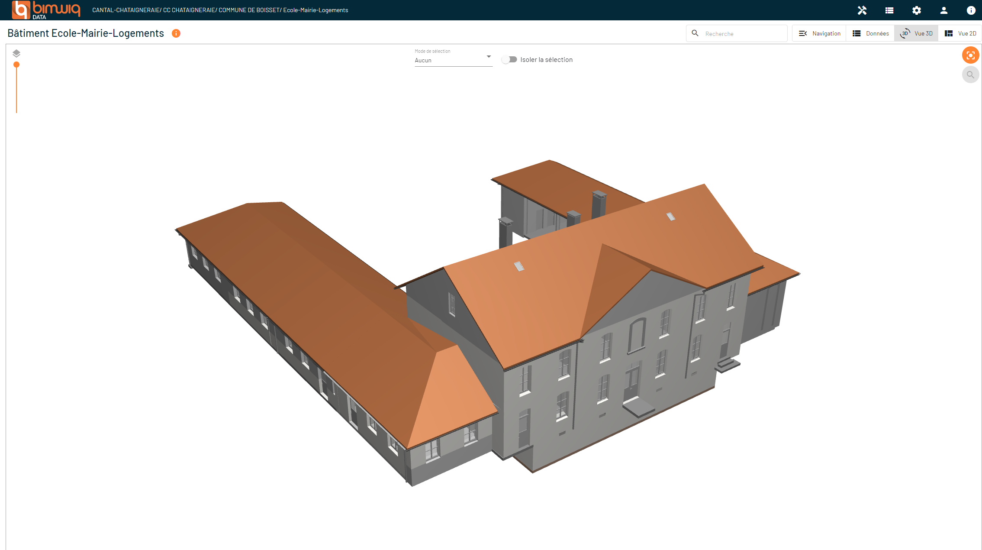Expand the Navigation menu
The width and height of the screenshot is (982, 550).
819,32
